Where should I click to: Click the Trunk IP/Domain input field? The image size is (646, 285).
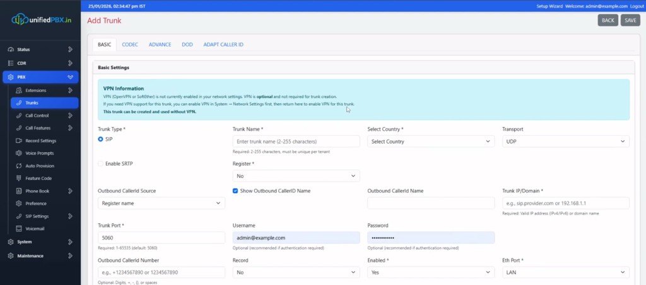pos(566,203)
